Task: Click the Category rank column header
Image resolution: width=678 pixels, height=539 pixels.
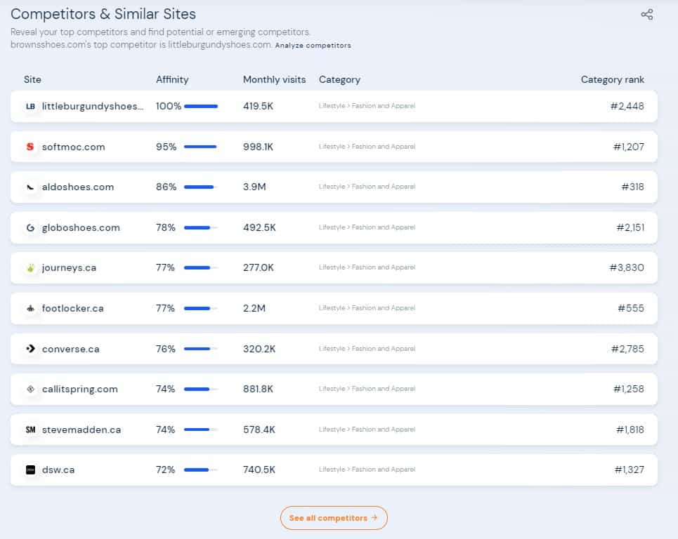Action: coord(612,80)
